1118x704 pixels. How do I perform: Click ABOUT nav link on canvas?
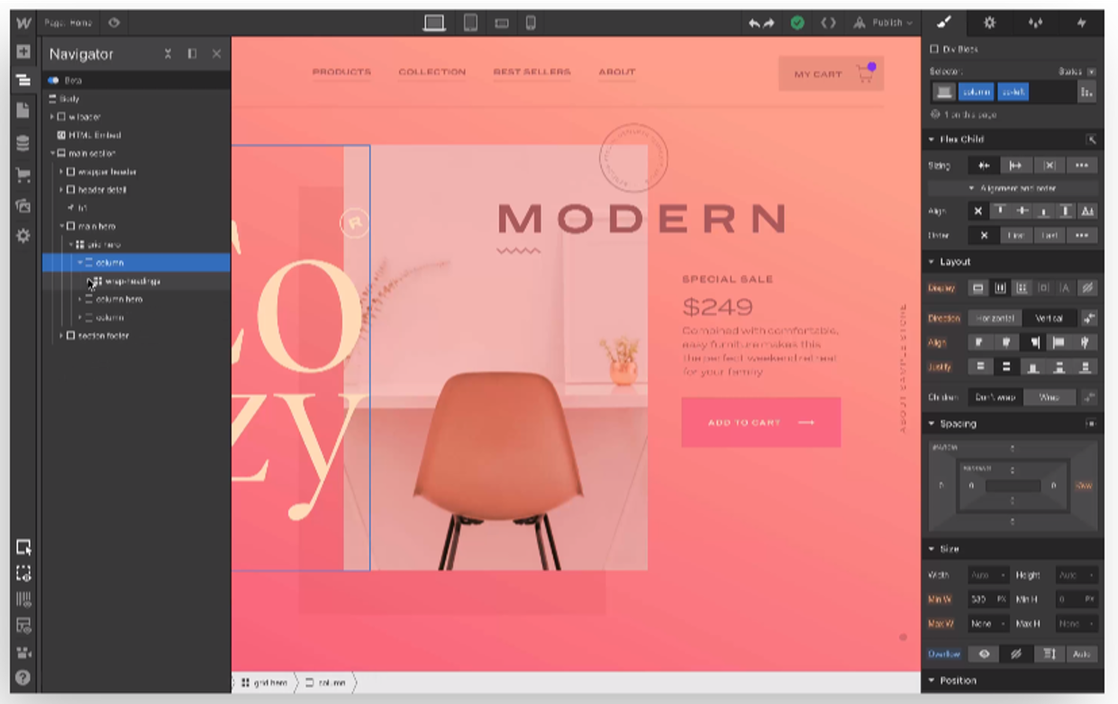617,72
